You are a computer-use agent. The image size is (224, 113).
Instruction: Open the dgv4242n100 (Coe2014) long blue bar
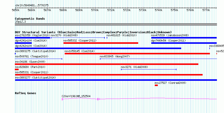(98, 48)
